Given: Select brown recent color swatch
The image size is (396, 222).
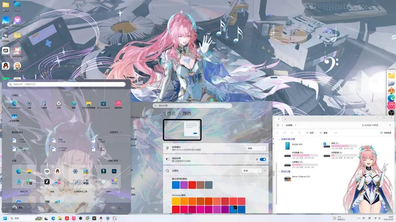Looking at the screenshot, I should (x=200, y=185).
